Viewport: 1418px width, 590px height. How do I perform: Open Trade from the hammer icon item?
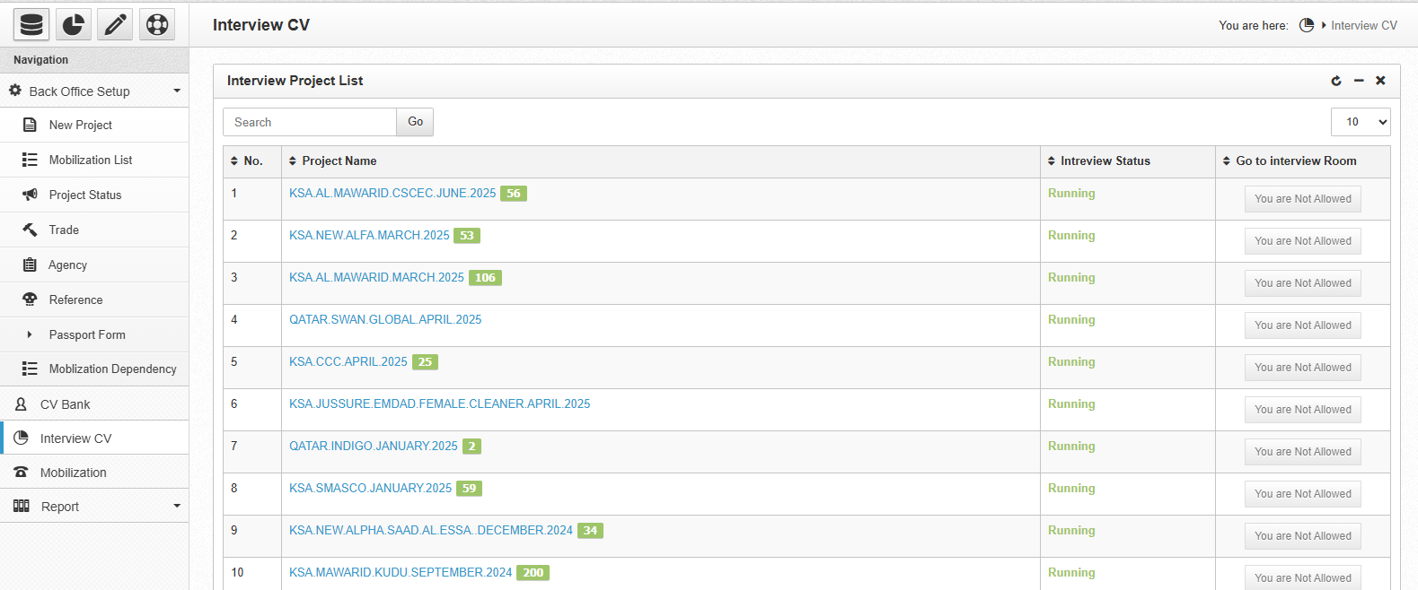click(x=64, y=230)
